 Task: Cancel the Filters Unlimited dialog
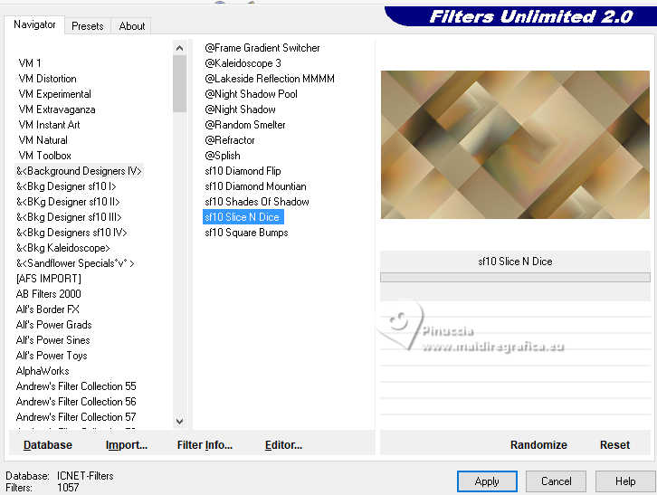tap(556, 481)
